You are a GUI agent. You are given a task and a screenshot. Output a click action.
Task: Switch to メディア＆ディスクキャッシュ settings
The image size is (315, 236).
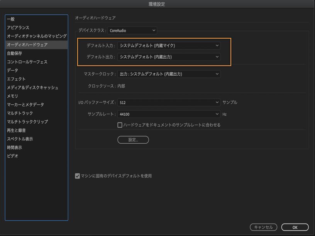click(x=32, y=88)
